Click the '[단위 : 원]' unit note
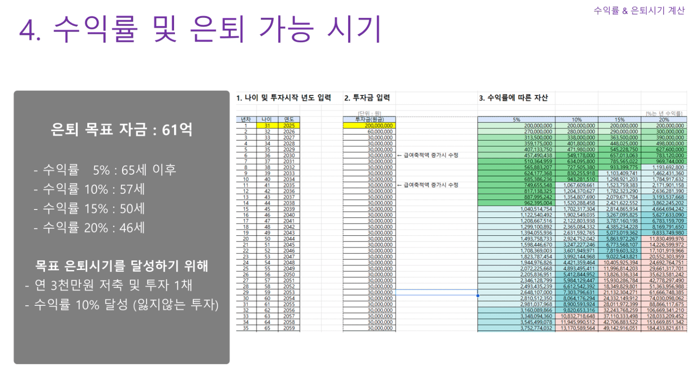Viewport: 698px width, 392px height. coord(369,114)
